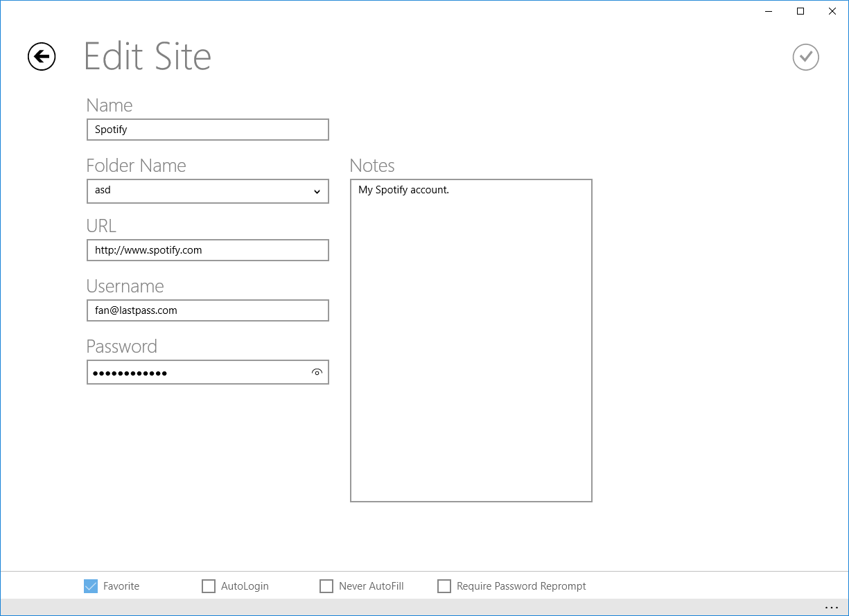
Task: Open the Folder Name combo box
Action: (208, 191)
